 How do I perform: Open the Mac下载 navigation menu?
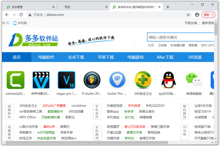[x=165, y=57]
